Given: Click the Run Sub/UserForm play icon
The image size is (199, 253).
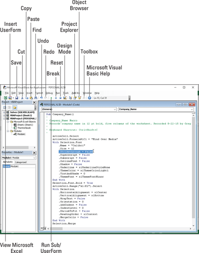Looking at the screenshot, I should tap(51, 98).
